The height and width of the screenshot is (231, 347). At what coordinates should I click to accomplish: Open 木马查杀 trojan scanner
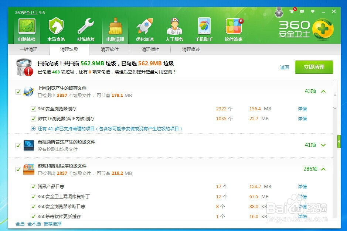tap(56, 30)
